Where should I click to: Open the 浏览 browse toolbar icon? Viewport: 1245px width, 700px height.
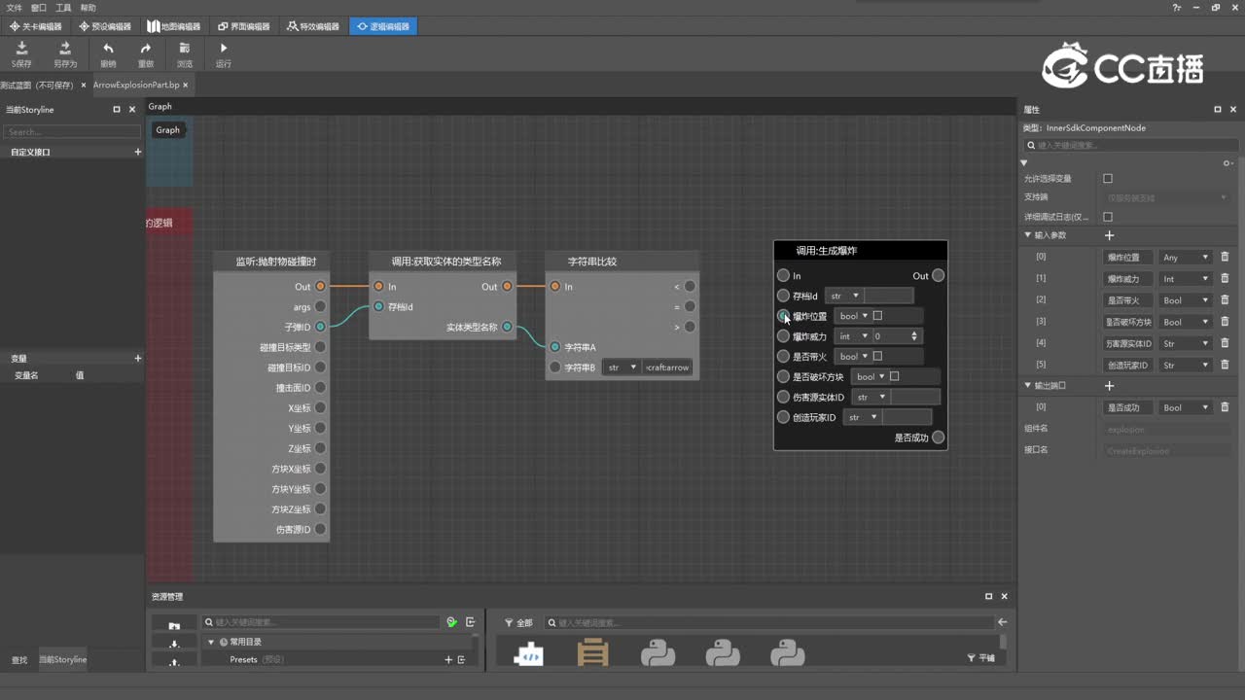[185, 49]
